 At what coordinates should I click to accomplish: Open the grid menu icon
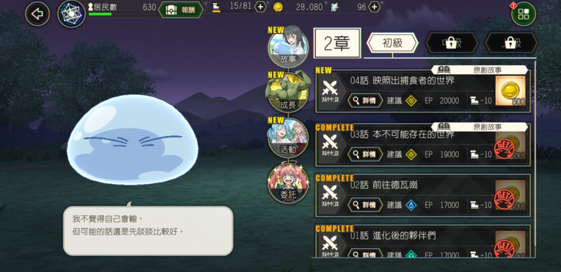point(524,14)
